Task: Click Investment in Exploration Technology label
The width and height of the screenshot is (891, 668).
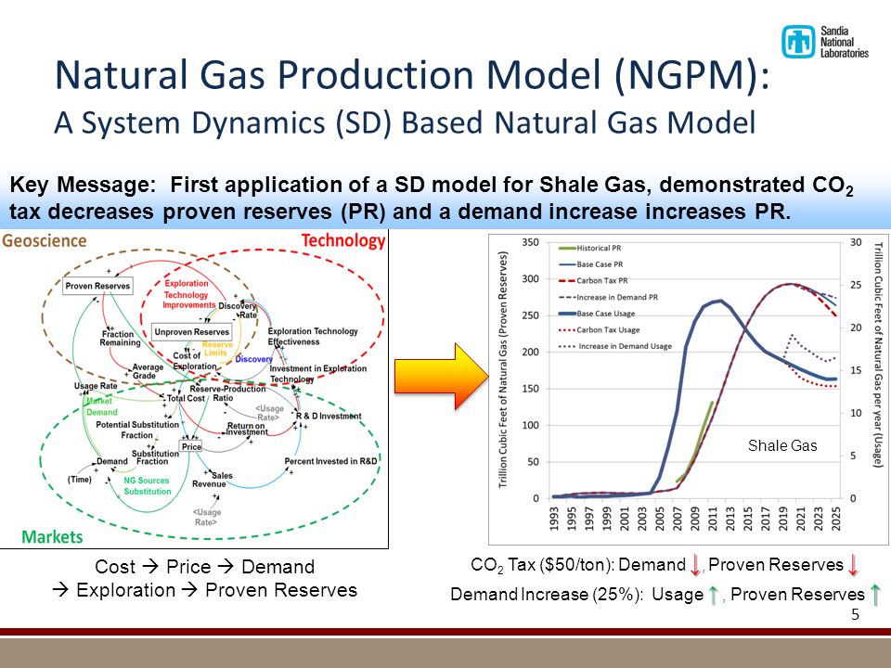Action: [318, 373]
